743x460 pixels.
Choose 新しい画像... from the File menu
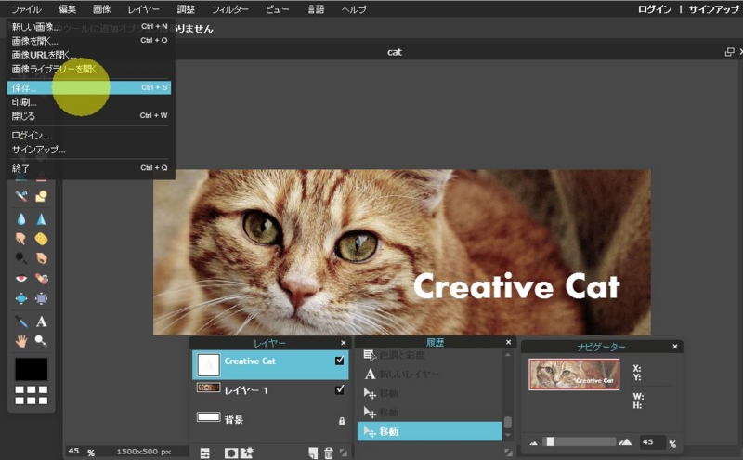(x=89, y=27)
